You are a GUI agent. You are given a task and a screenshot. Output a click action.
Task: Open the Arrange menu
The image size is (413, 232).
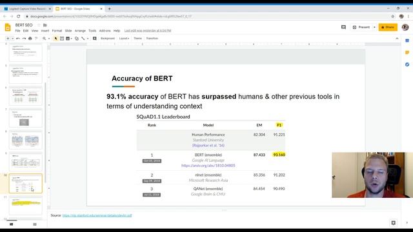(80, 31)
